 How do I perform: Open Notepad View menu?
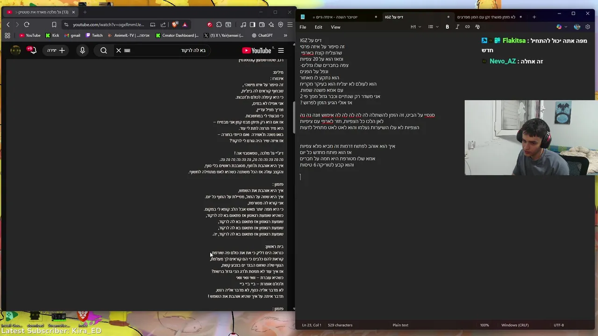coord(335,27)
